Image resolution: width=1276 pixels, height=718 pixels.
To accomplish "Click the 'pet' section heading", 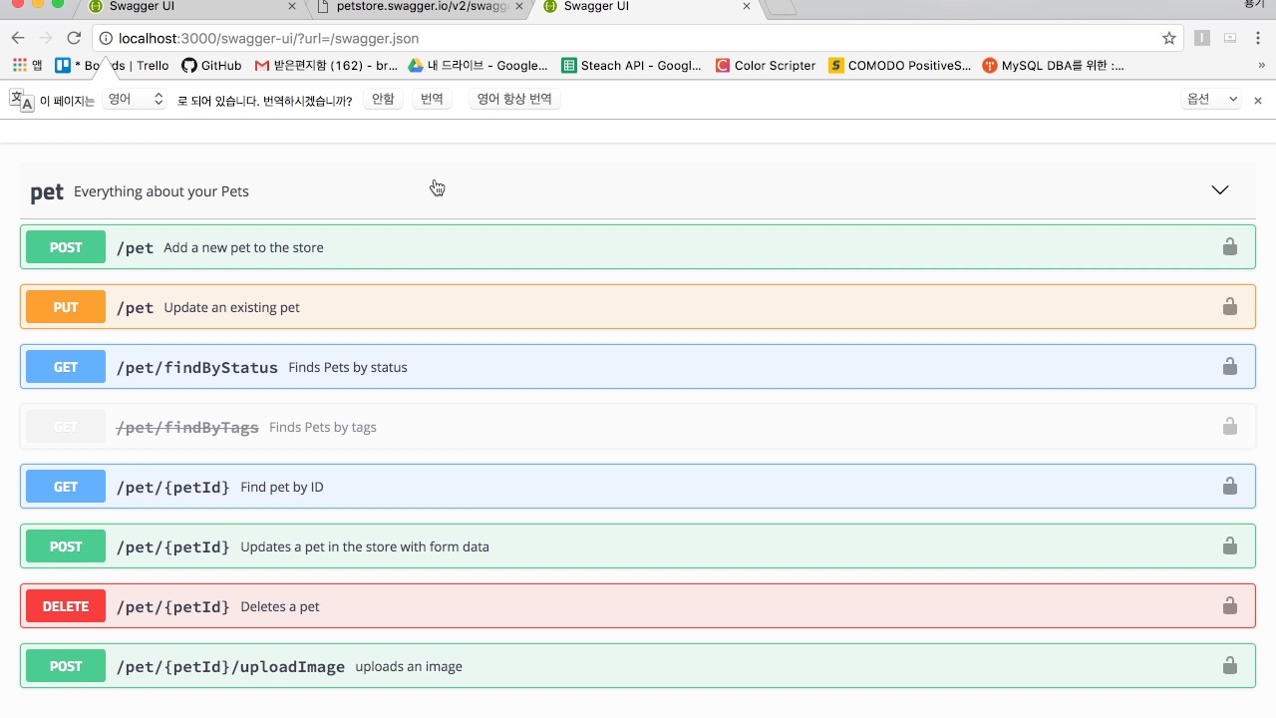I will [47, 191].
